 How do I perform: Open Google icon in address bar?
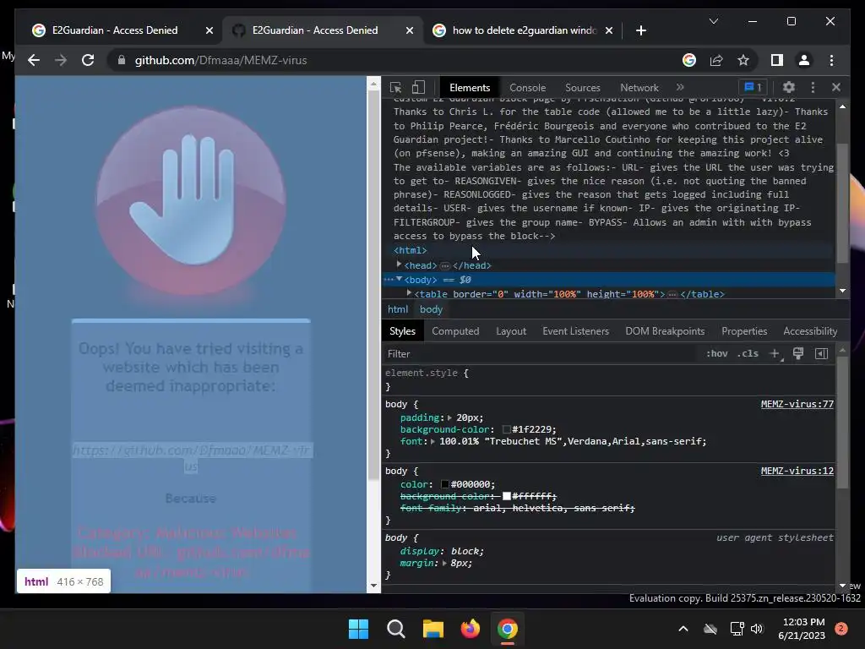coord(689,60)
